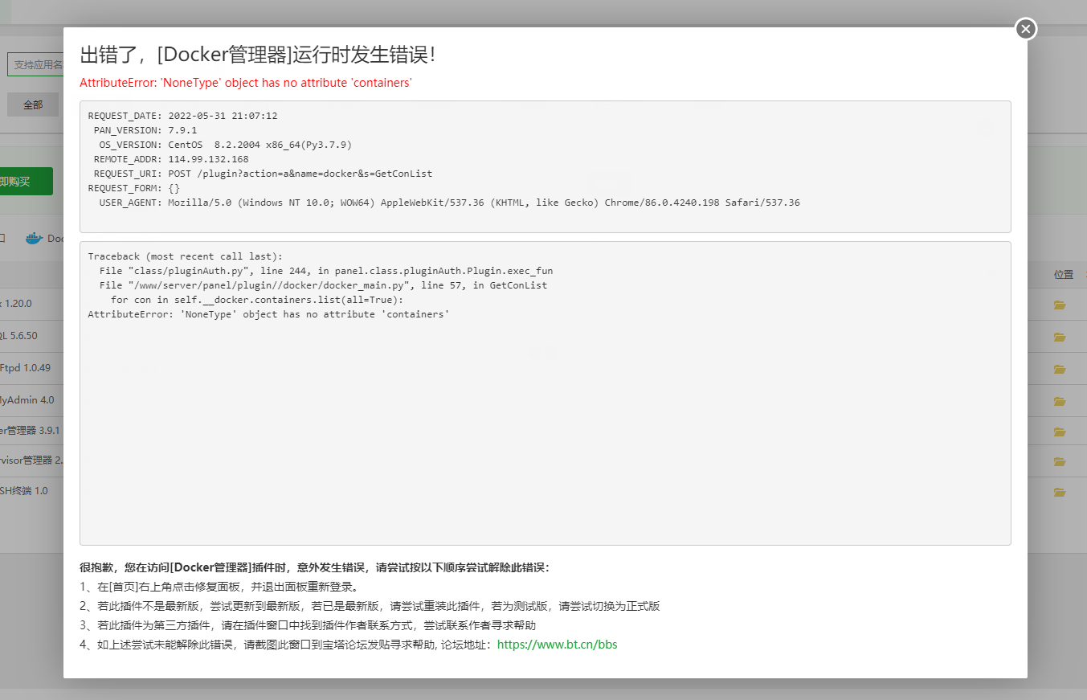Click the QL 5.6.50 row name
This screenshot has width=1087, height=700.
point(18,336)
